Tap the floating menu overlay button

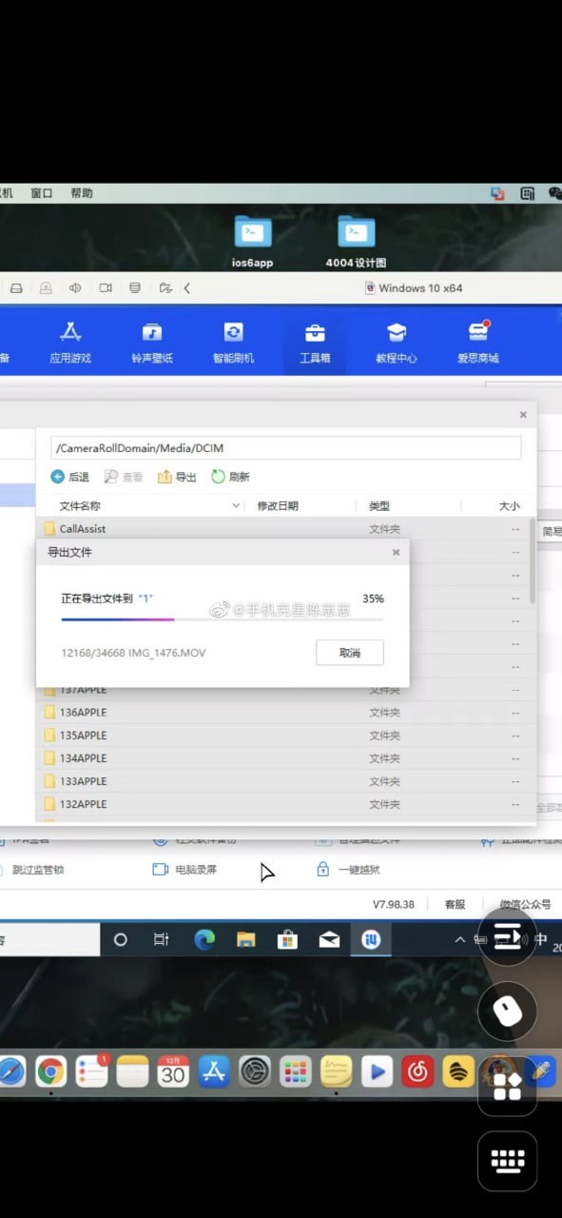508,937
